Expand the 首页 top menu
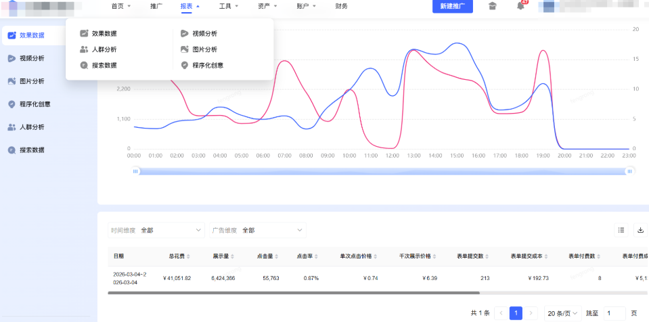Screen dimensions: 649x322 click(121, 6)
